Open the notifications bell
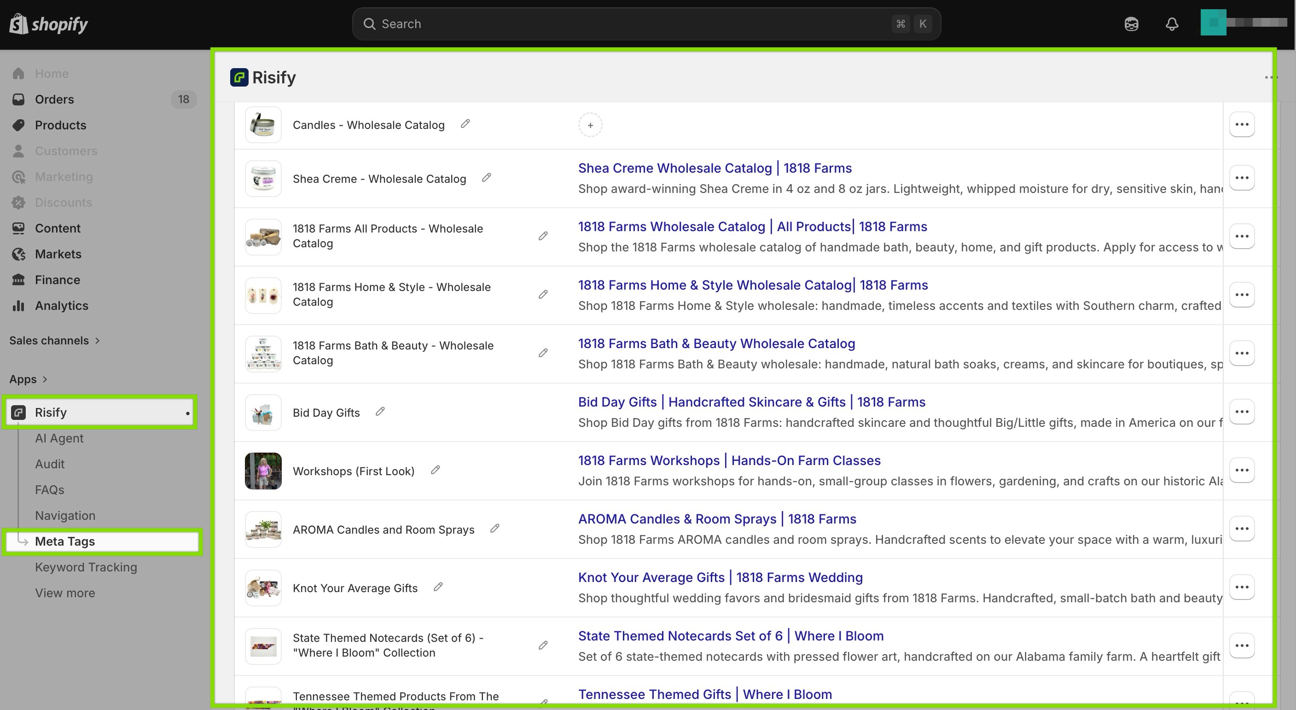This screenshot has width=1296, height=710. pos(1172,23)
